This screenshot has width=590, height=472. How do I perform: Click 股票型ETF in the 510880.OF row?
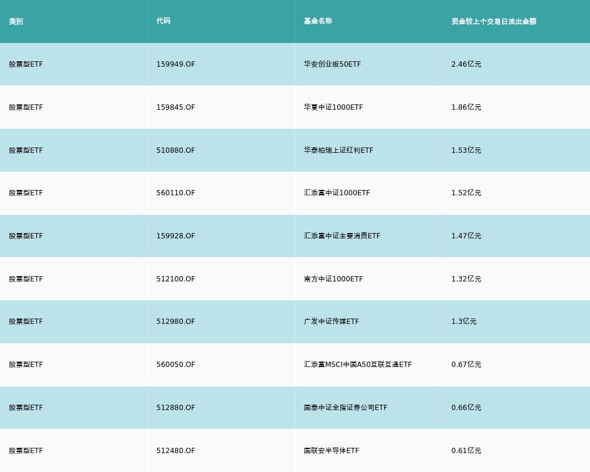[26, 150]
